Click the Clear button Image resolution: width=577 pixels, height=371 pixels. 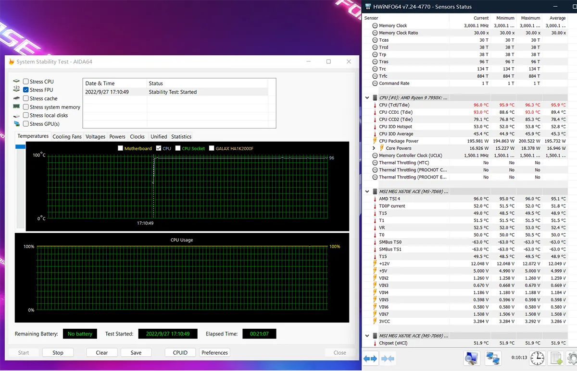tap(102, 352)
